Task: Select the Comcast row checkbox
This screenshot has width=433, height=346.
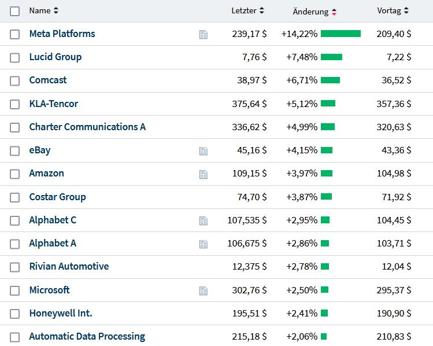Action: tap(14, 80)
